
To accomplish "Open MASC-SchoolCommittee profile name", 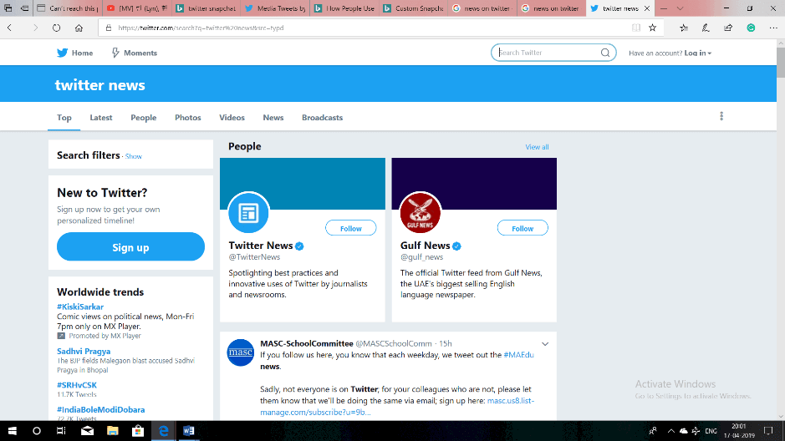I will tap(307, 343).
